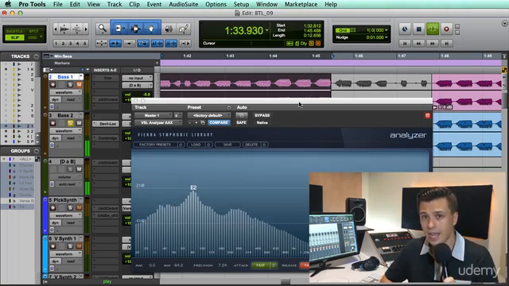Toggle Link Timeline and Edit Selection

click(x=157, y=43)
